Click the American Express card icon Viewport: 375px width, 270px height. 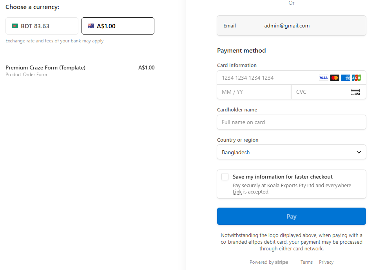(x=345, y=78)
